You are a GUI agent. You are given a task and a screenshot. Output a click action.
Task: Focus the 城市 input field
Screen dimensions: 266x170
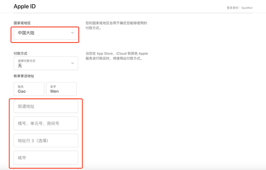[x=46, y=158]
